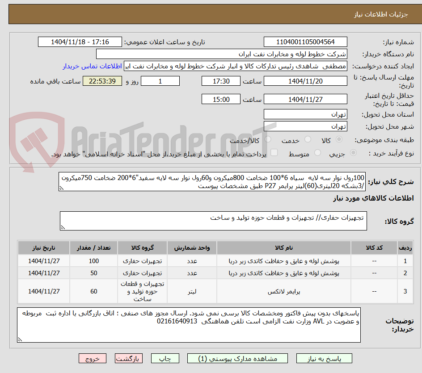Click the remaining time countdown 22:53:39
Screen dimensions: 422x373
click(102, 81)
